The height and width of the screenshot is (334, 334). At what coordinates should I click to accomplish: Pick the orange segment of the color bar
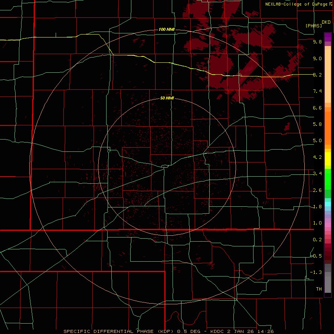click(328, 128)
